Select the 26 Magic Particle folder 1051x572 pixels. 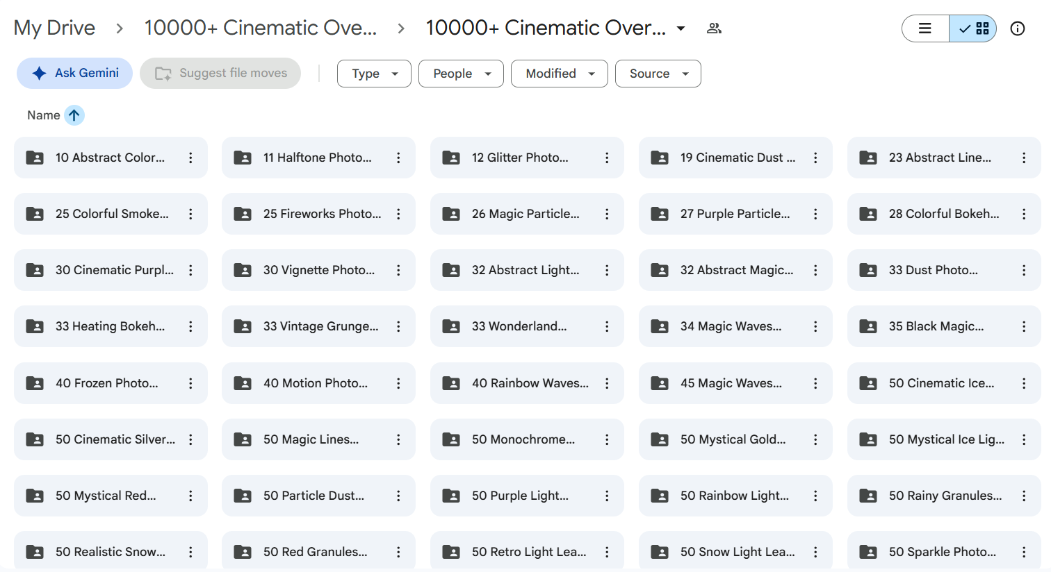[x=527, y=214]
